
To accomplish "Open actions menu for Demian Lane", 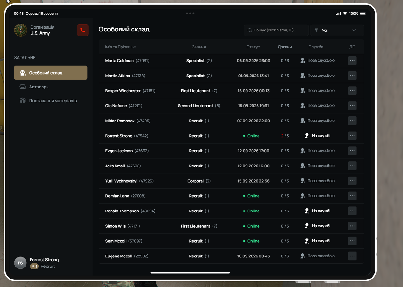I will (x=352, y=196).
